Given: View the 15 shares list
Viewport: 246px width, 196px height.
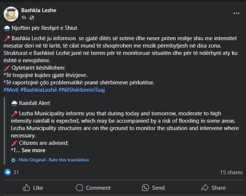Looking at the screenshot, I should (231, 172).
